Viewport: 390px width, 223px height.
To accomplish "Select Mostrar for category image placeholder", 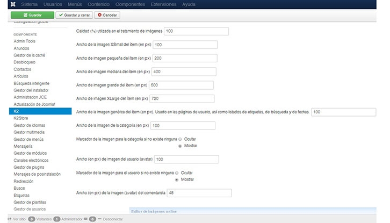I will pyautogui.click(x=180, y=146).
